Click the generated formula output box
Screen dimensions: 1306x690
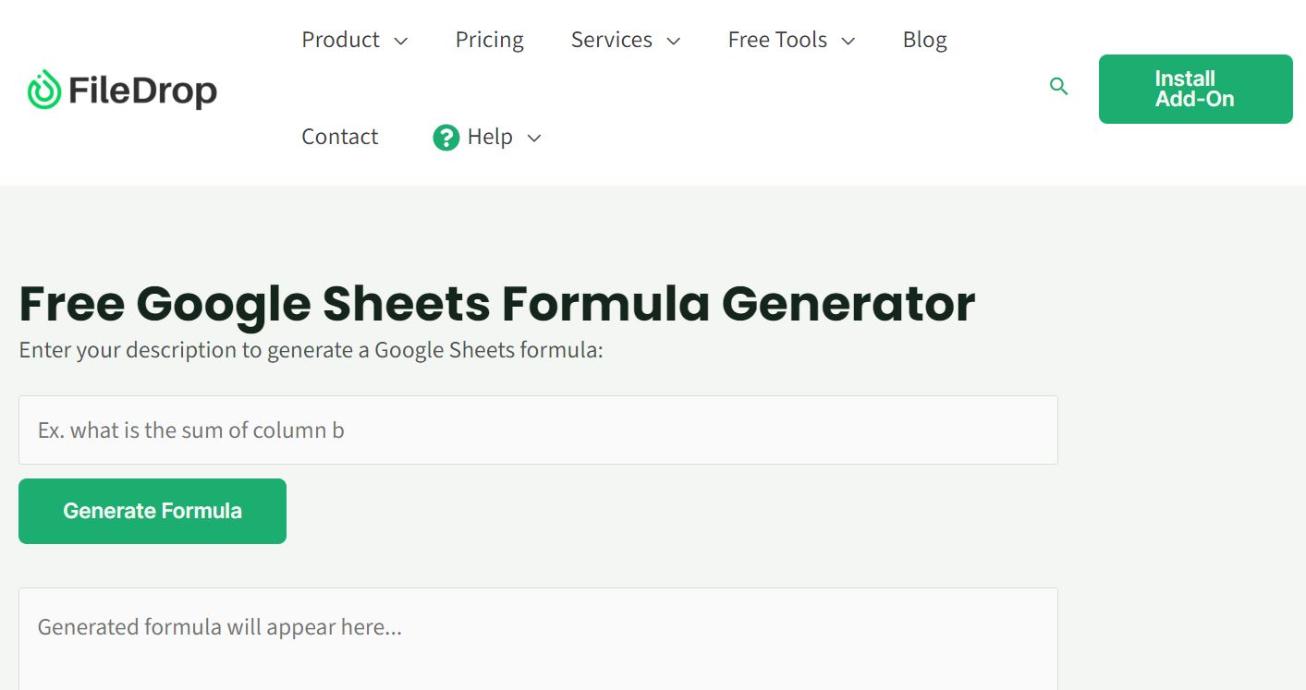(x=538, y=638)
